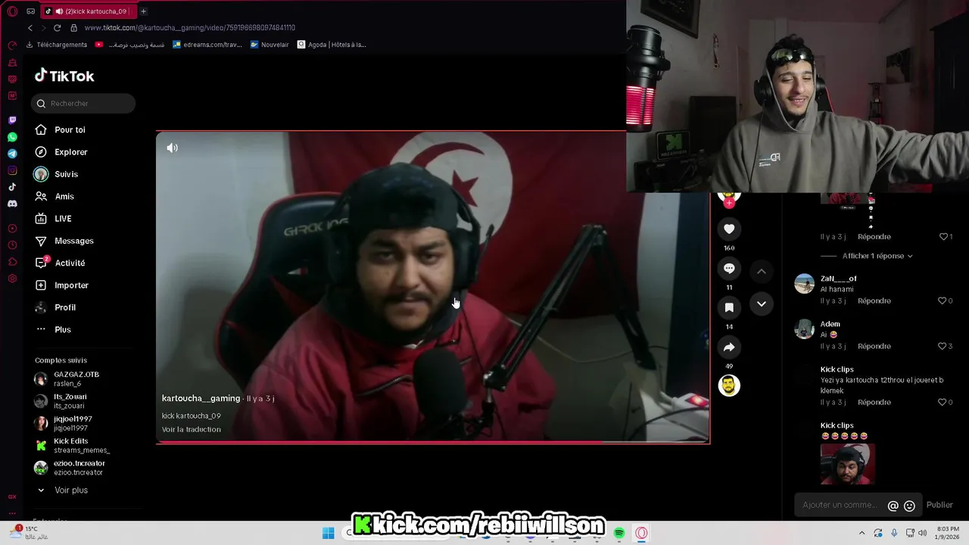Open 'Pour toi' feed
Screen dimensions: 969x545
(x=60, y=129)
